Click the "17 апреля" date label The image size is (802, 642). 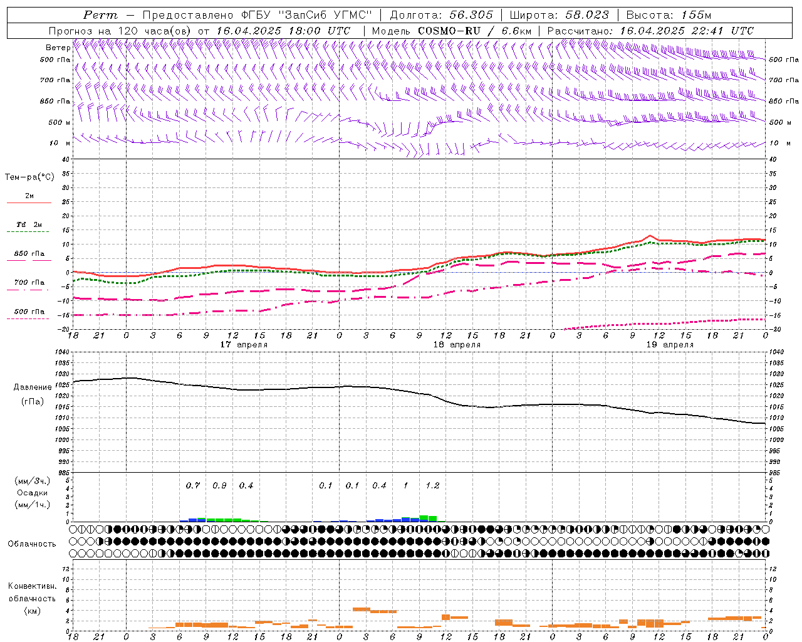click(x=244, y=345)
